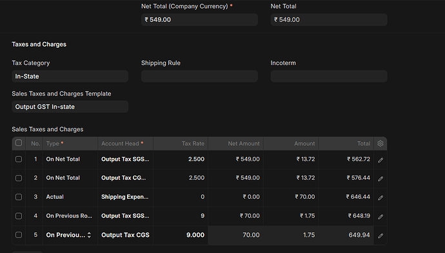
Task: Open the Sales Taxes and Charges Template field
Action: coord(70,106)
